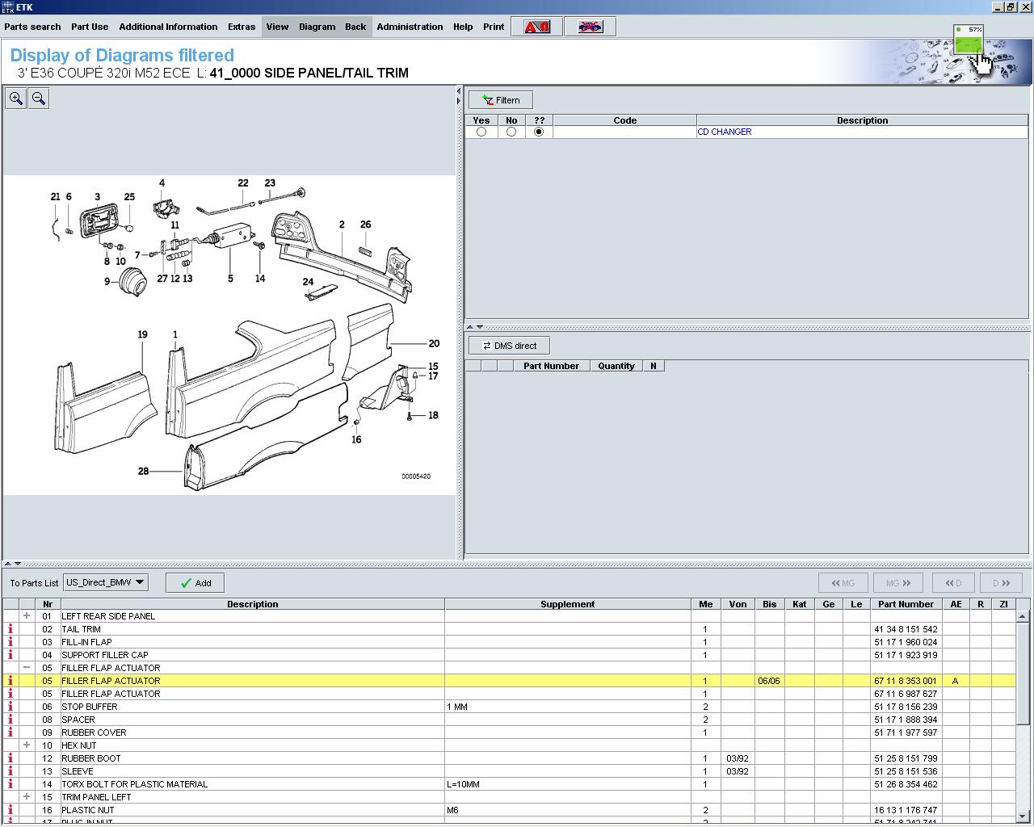
Task: Open info icon for RUBBER BOOT row
Action: coord(11,758)
